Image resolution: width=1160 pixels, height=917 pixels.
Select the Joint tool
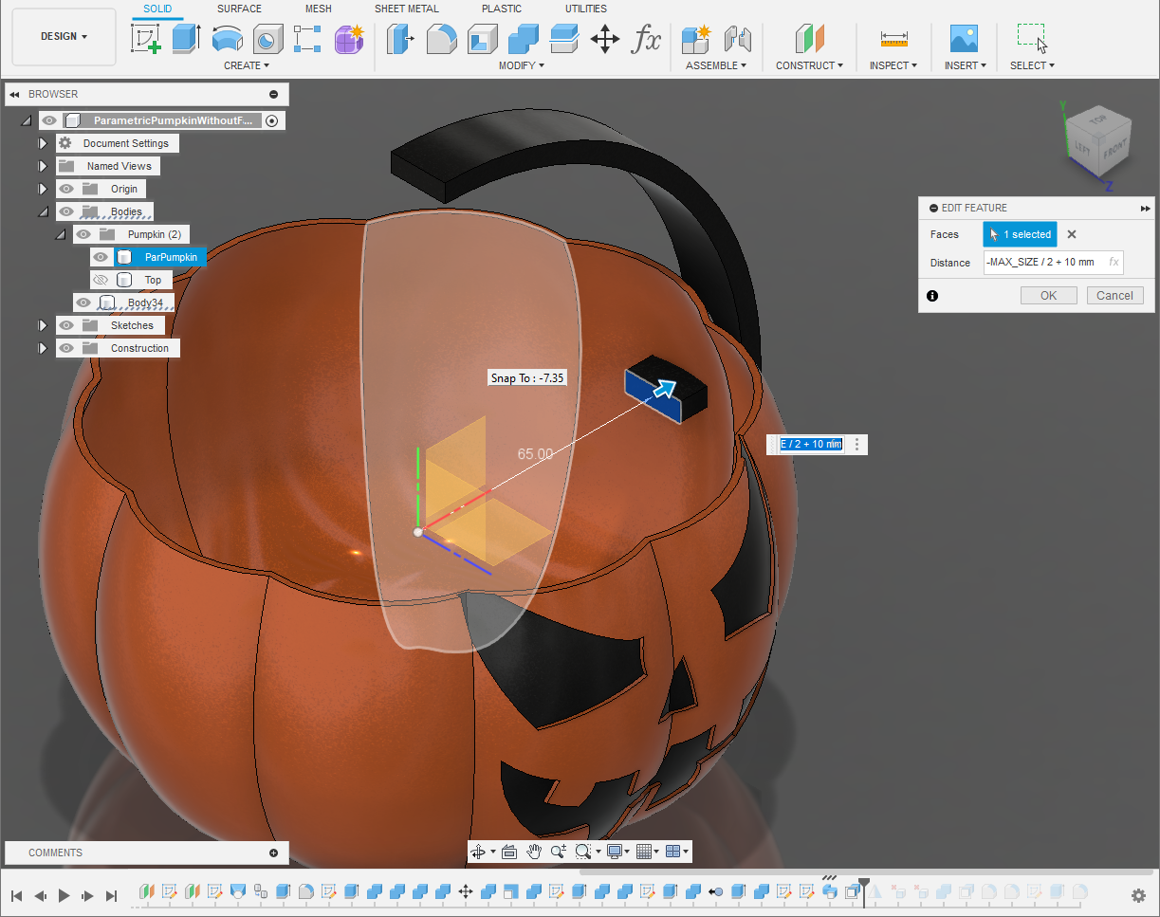737,39
